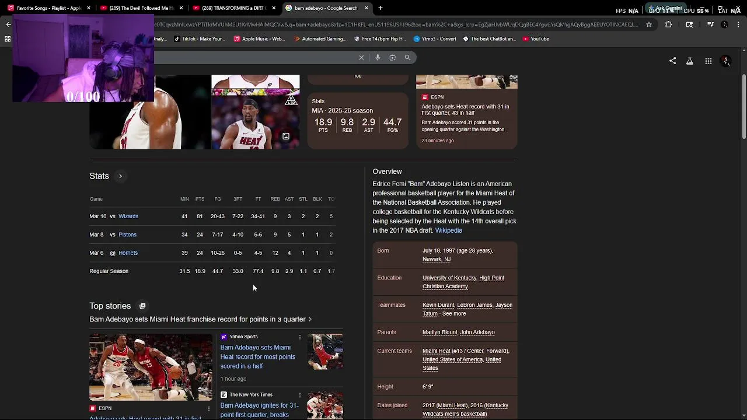The image size is (747, 420).
Task: Open the Marilyn Blount parent link
Action: point(439,332)
